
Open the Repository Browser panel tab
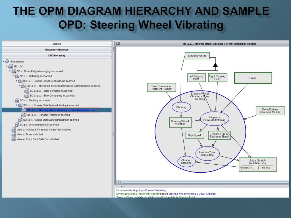tap(57, 50)
